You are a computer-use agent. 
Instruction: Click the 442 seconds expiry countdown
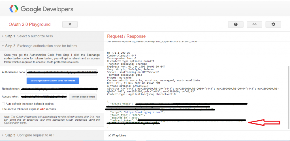(42, 109)
